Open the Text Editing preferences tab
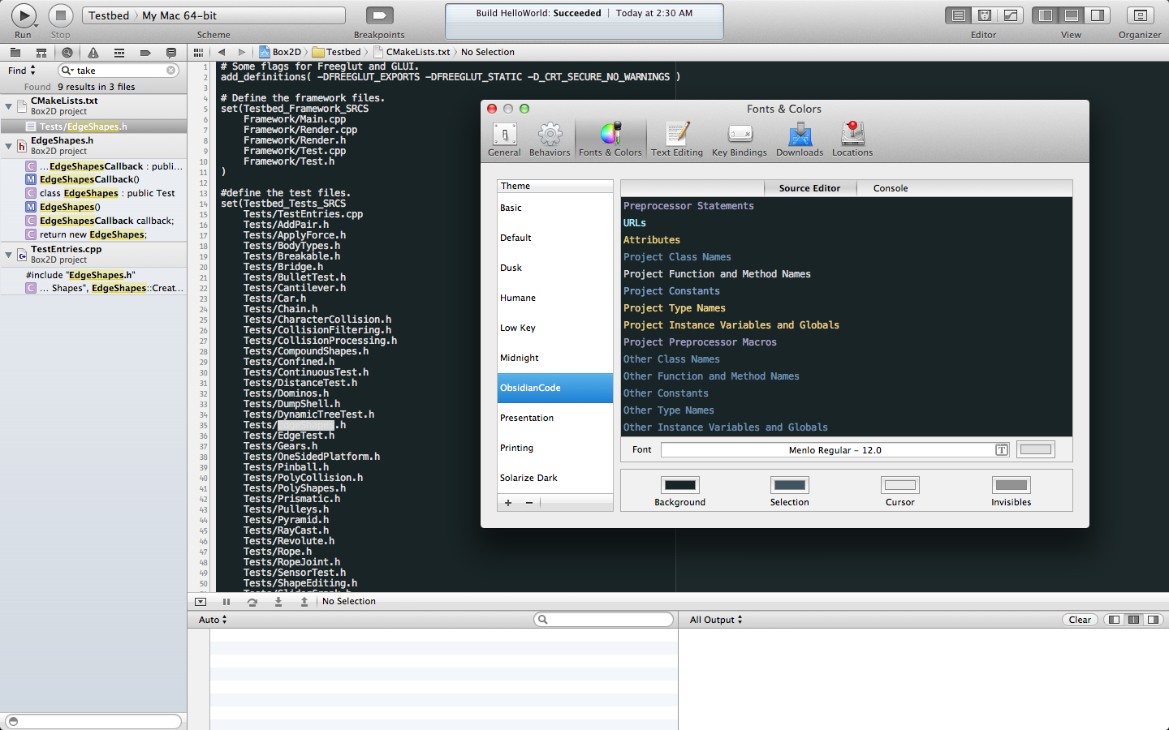The height and width of the screenshot is (730, 1169). [677, 139]
